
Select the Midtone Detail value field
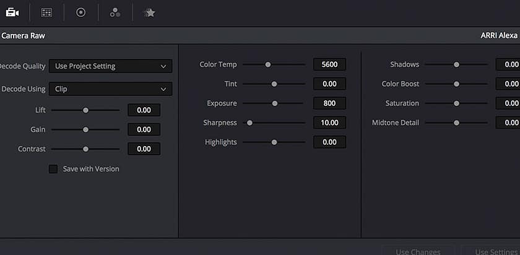tap(508, 123)
